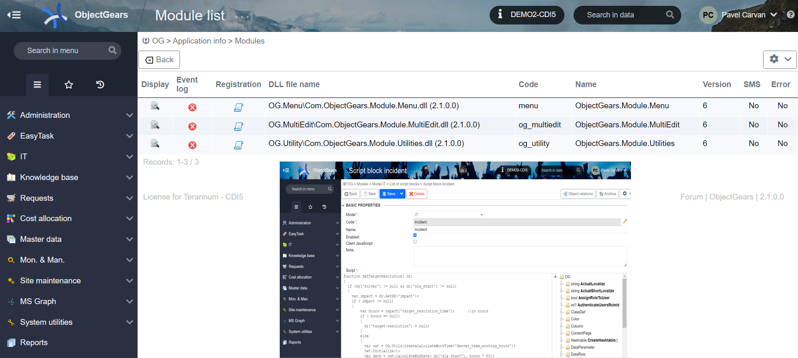Select the og_multiedit code cell

pos(539,125)
